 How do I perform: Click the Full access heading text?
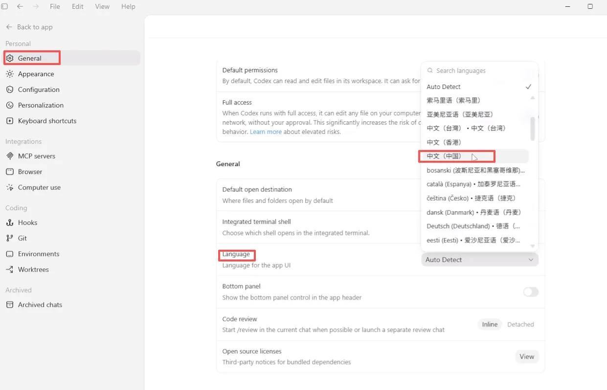[x=237, y=103]
